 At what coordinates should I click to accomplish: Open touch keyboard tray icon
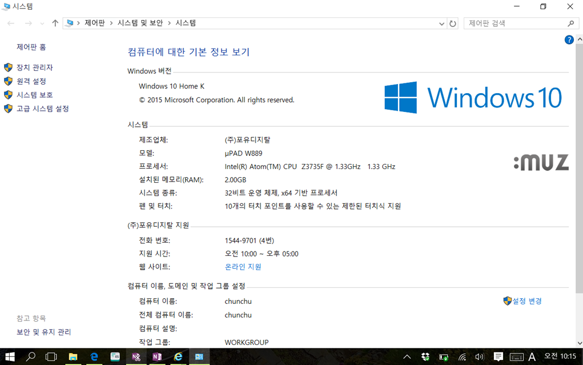(516, 357)
